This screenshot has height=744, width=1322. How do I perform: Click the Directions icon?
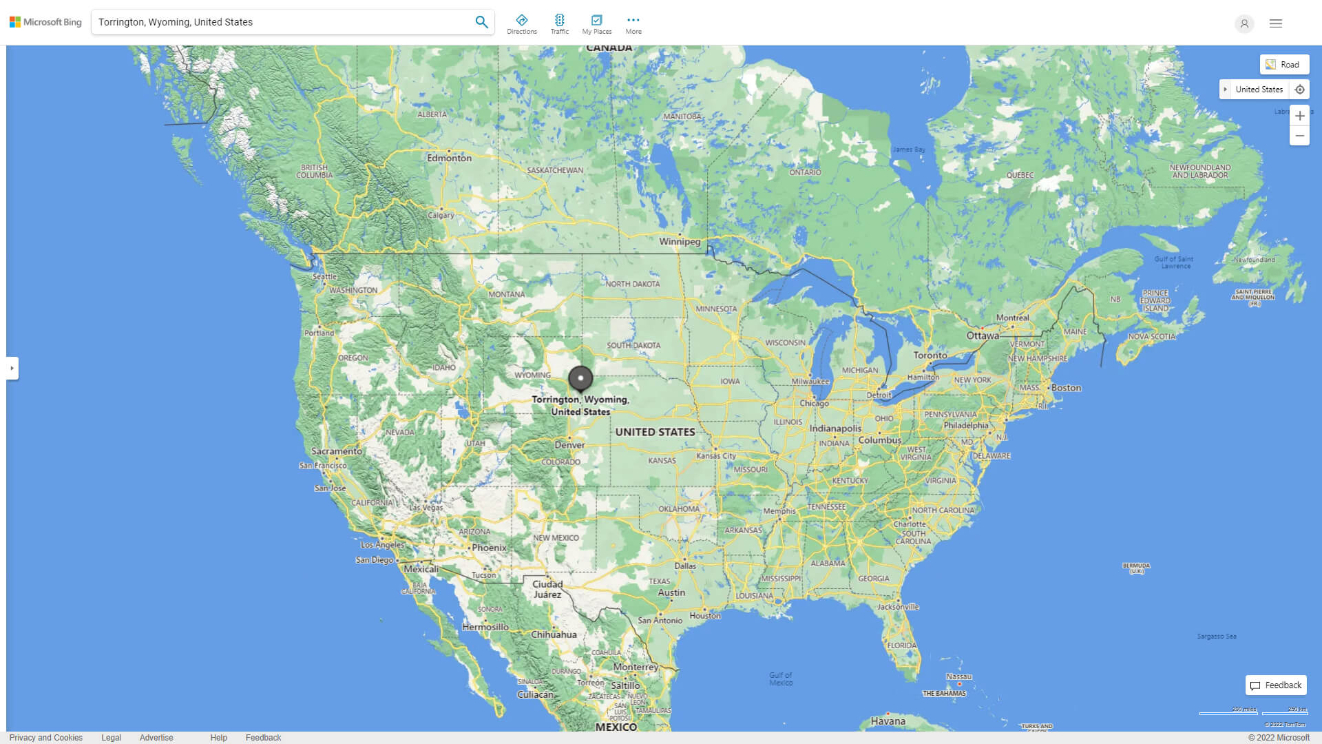[523, 20]
